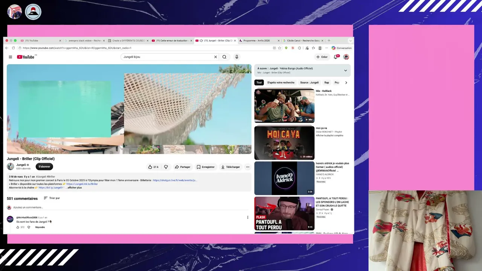Image resolution: width=482 pixels, height=271 pixels.
Task: Dislike the Jungeli - Briller video
Action: [x=166, y=167]
